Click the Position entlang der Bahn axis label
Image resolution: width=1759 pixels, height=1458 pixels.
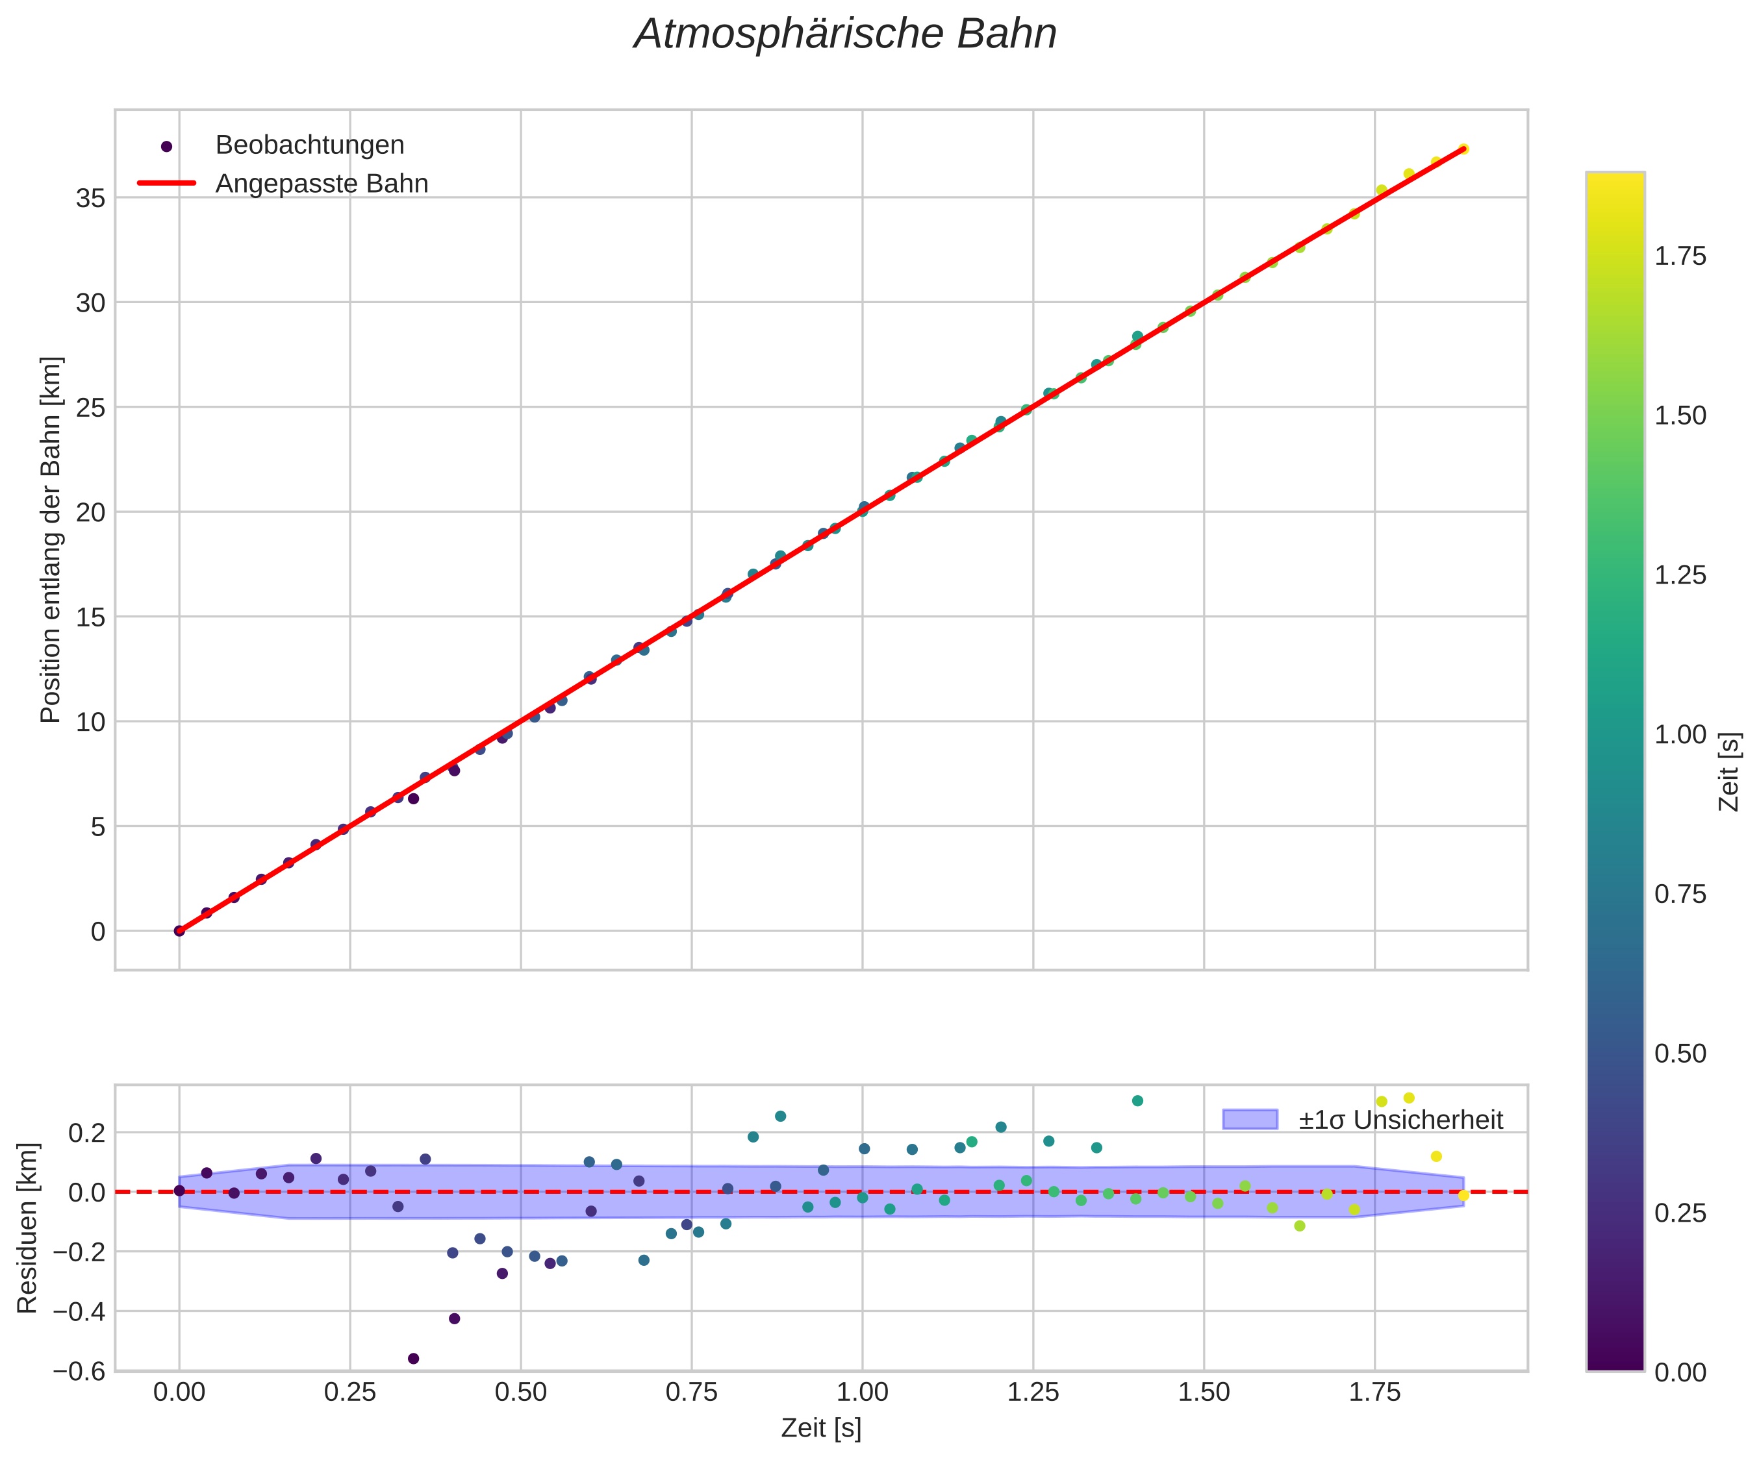point(51,539)
